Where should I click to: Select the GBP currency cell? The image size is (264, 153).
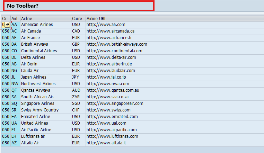pos(78,44)
